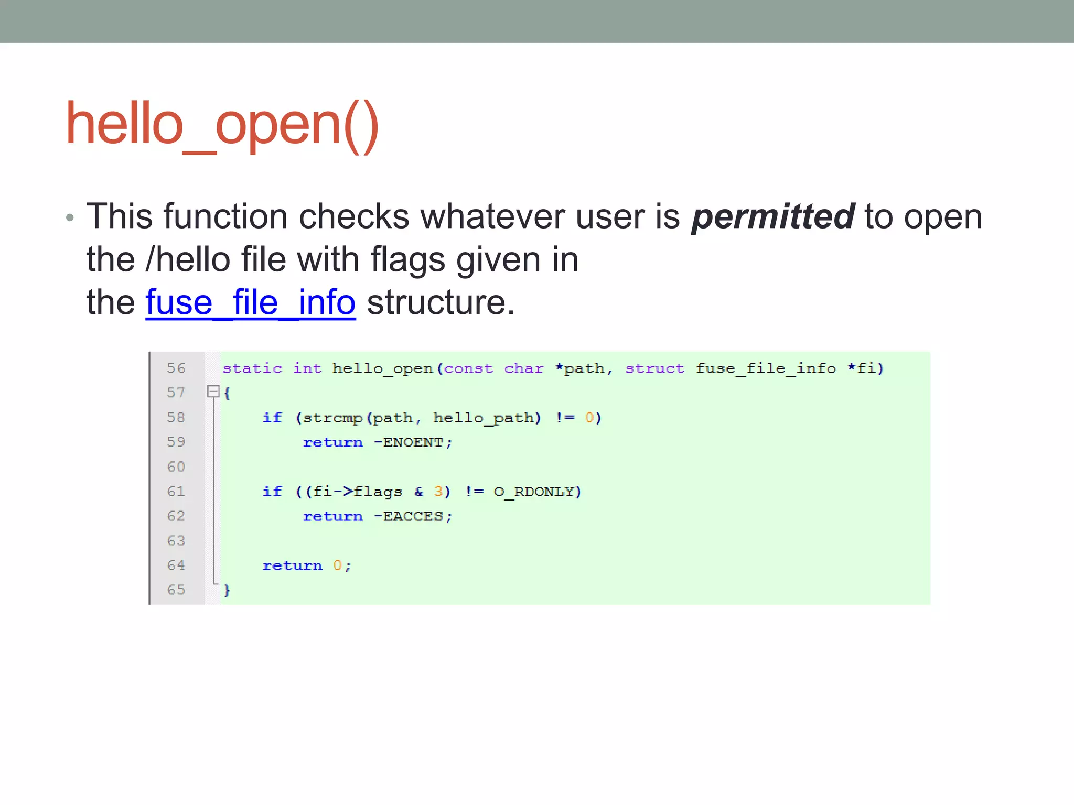The image size is (1074, 805).
Task: Click the '*fi)' parameter in line 56
Action: (x=866, y=368)
